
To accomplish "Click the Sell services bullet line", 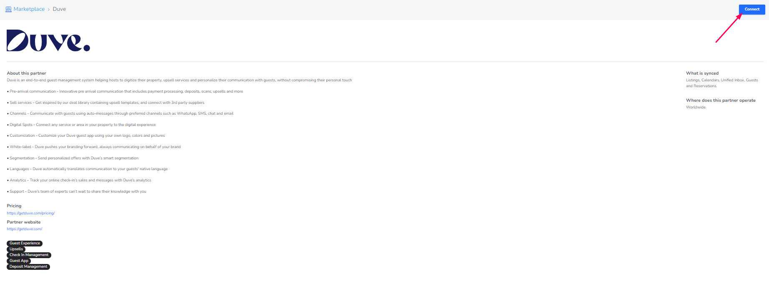I will pos(106,103).
